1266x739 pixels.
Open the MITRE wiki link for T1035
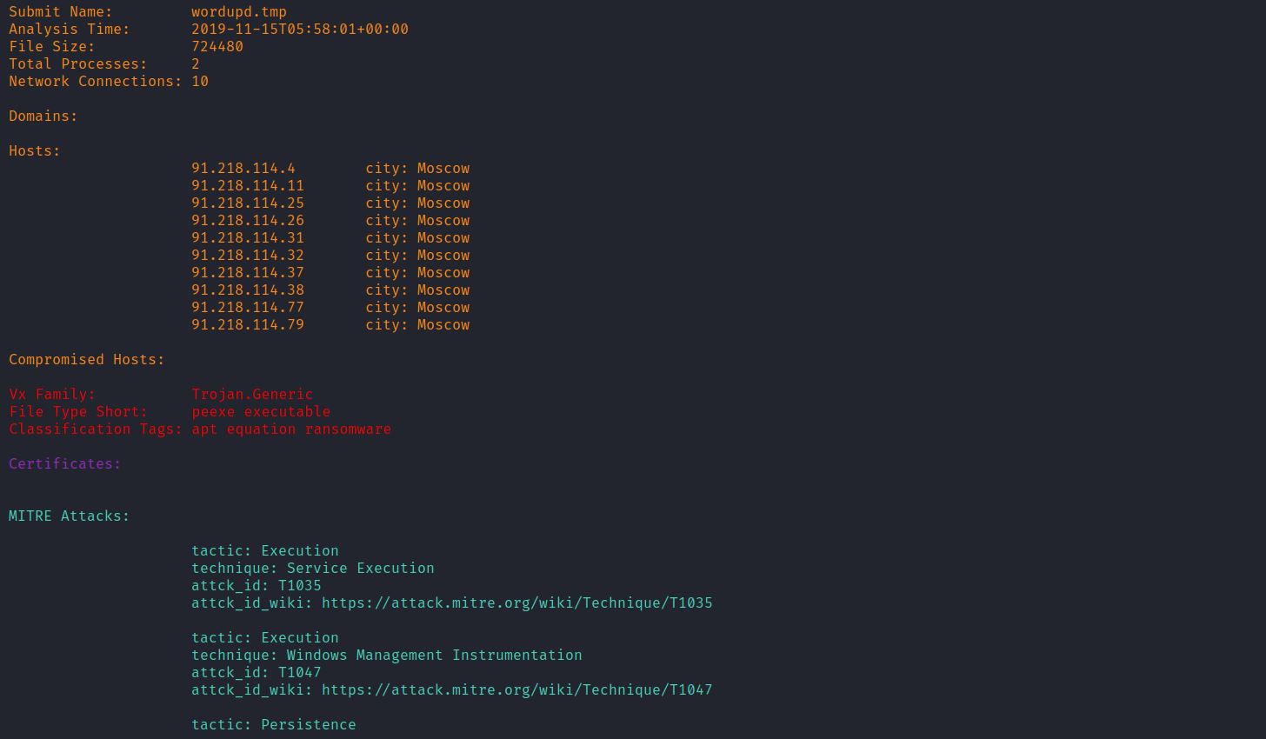tap(517, 603)
